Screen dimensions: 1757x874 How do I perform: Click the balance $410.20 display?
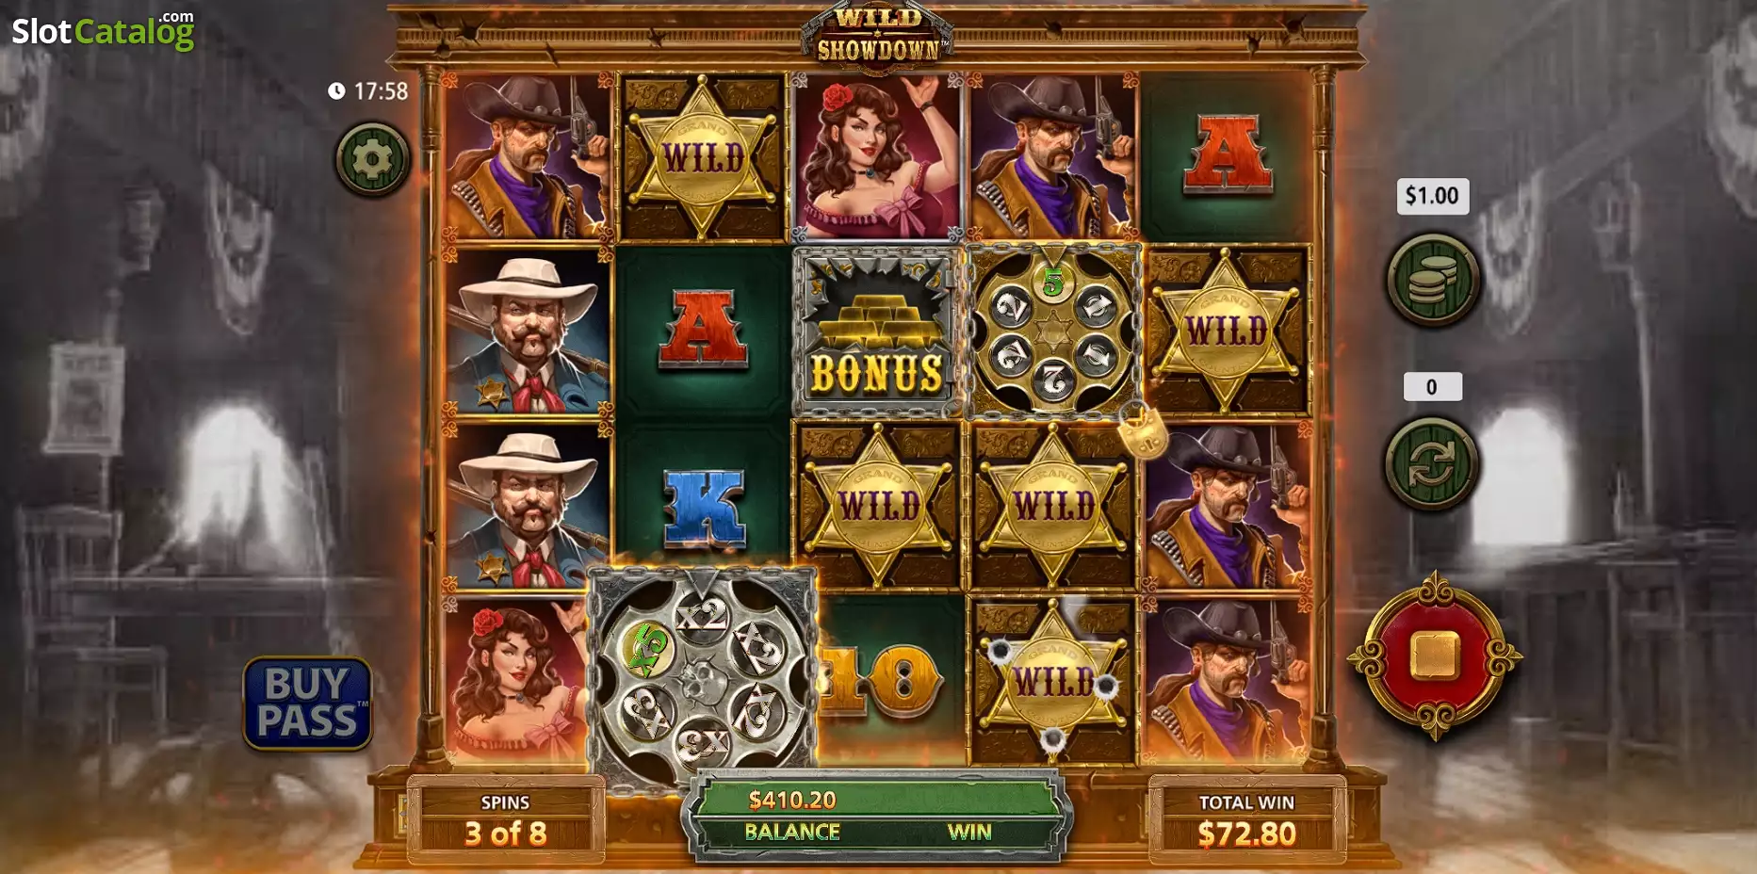click(792, 800)
